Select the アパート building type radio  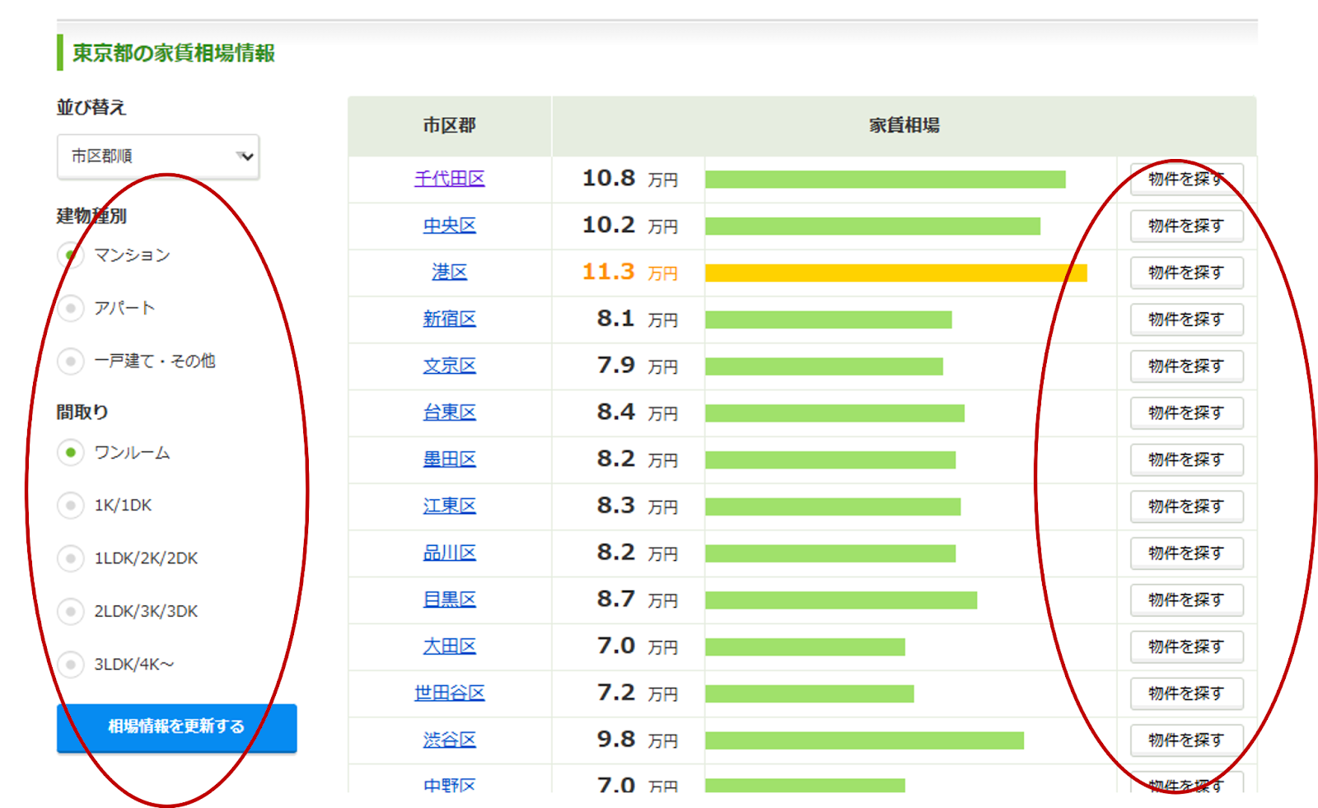click(x=71, y=308)
